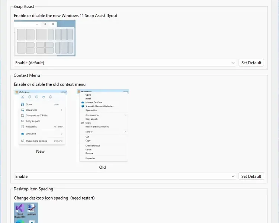
Task: Click the 'New' caption under context menu preview
Action: pos(41,151)
